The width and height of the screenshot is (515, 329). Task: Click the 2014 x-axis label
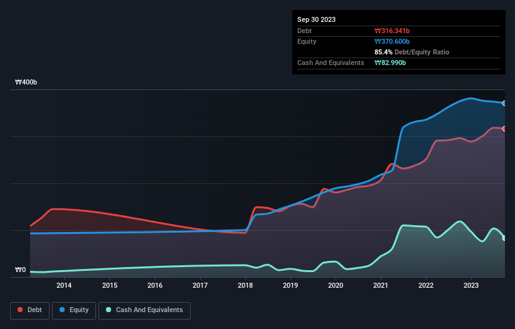pyautogui.click(x=64, y=285)
